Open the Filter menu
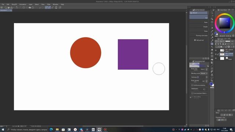 49,4
